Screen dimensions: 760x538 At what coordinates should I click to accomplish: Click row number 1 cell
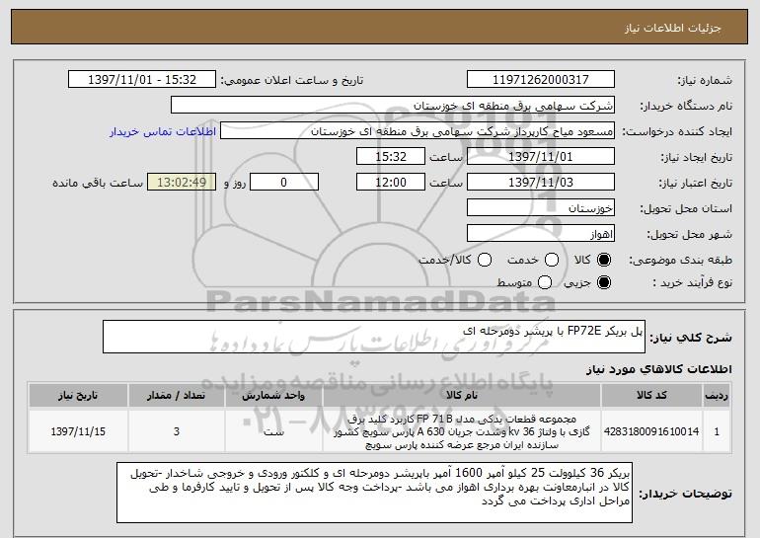pyautogui.click(x=717, y=431)
